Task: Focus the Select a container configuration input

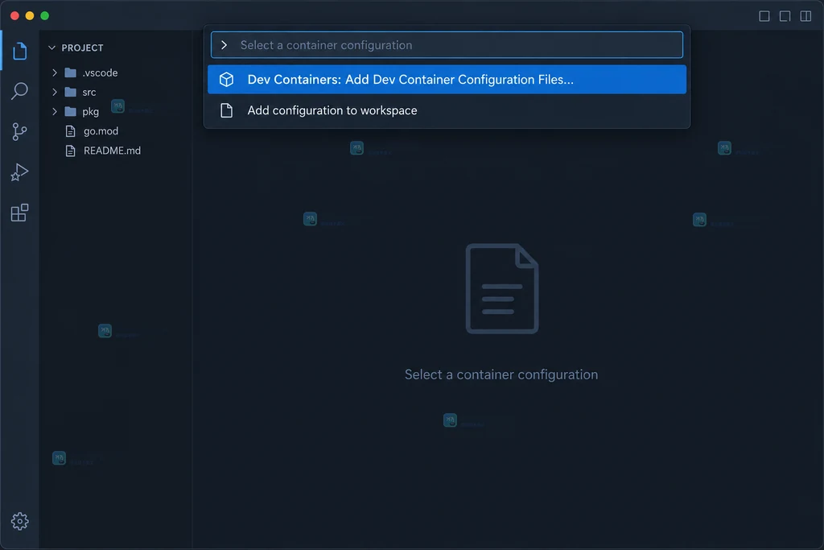Action: [447, 45]
